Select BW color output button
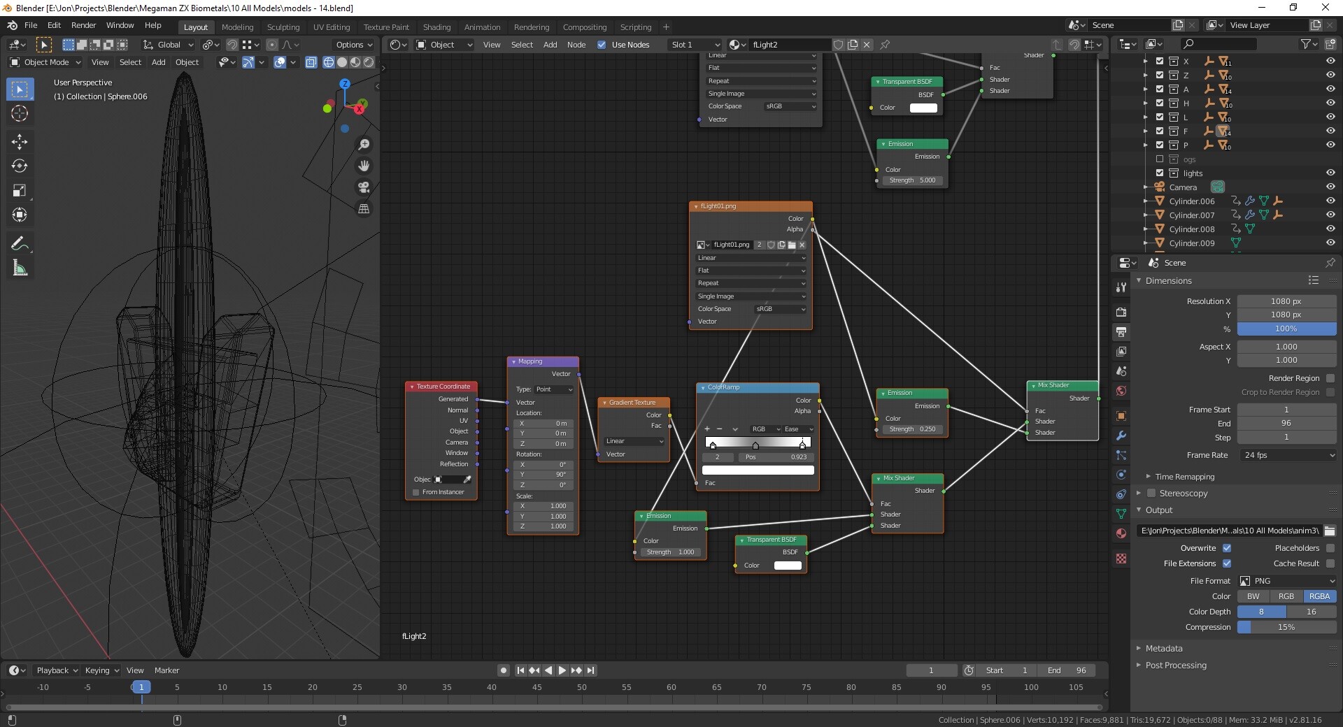The height and width of the screenshot is (727, 1343). [1253, 596]
